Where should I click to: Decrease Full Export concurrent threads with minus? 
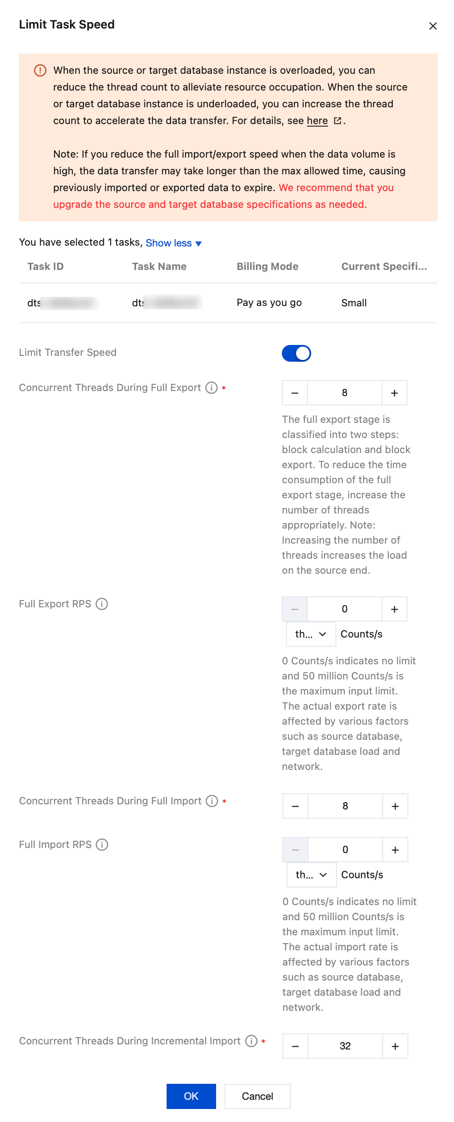(295, 393)
